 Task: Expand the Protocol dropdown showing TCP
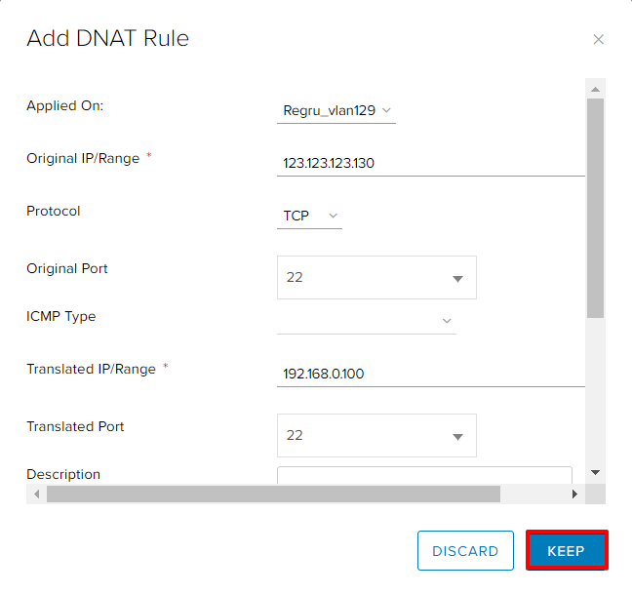coord(309,216)
